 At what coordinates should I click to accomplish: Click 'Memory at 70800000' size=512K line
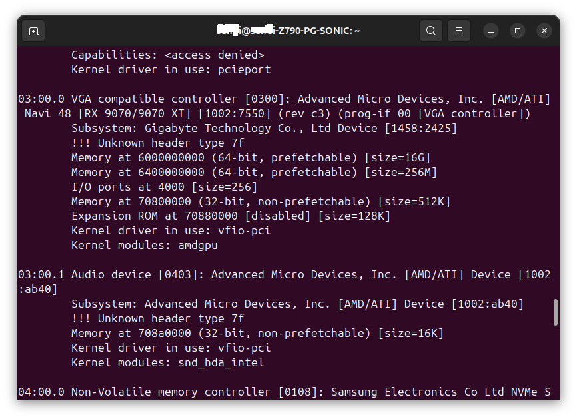[x=261, y=201]
